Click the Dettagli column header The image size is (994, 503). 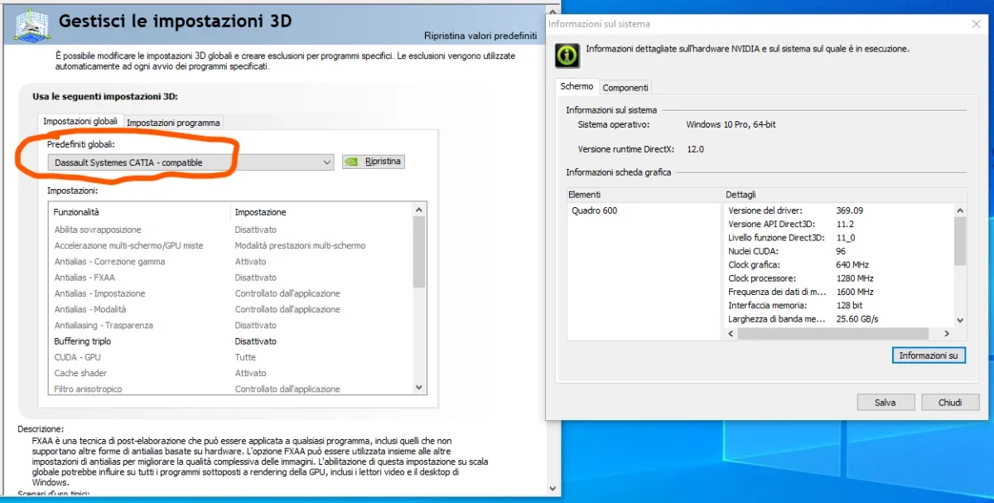(x=845, y=194)
